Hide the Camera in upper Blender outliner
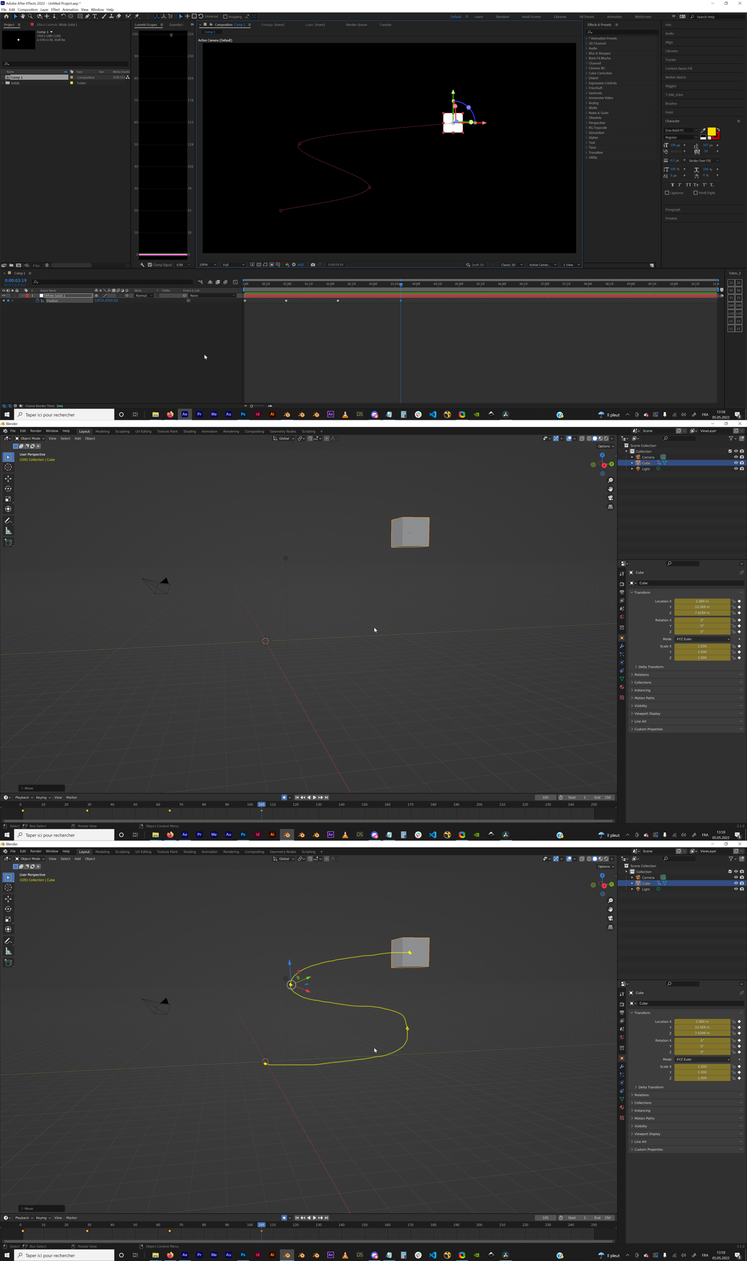The height and width of the screenshot is (1261, 747). point(736,457)
